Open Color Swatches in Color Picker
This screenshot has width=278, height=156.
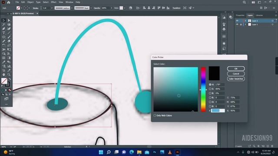pyautogui.click(x=236, y=79)
